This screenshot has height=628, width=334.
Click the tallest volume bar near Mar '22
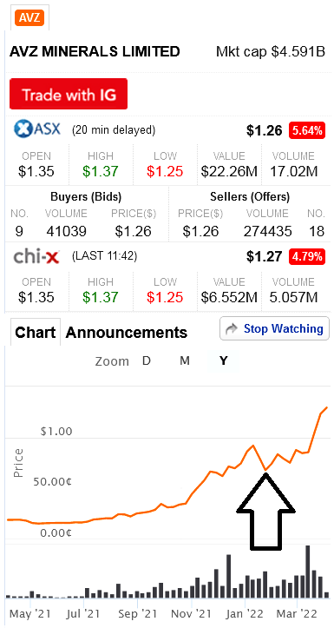click(x=308, y=572)
